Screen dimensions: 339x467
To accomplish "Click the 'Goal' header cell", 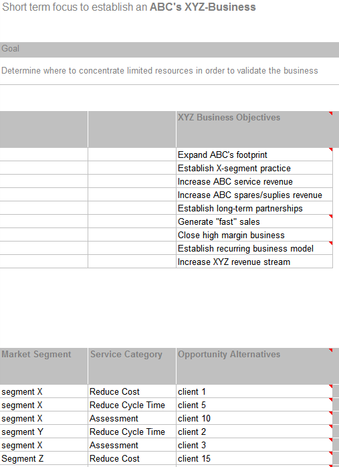I will [169, 49].
